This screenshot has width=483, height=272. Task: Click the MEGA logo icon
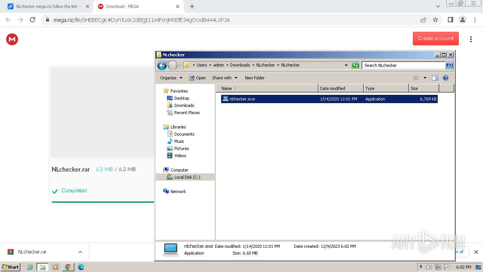[x=12, y=39]
